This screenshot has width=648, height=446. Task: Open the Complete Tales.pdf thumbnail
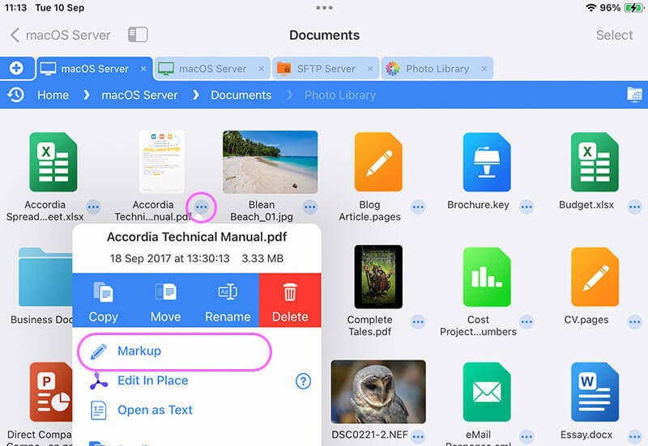378,277
